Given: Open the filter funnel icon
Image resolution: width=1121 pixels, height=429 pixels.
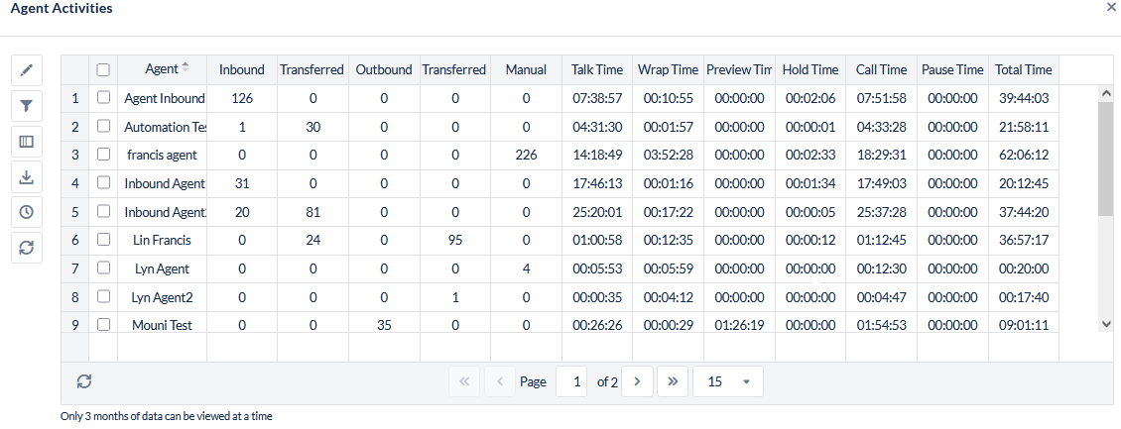Looking at the screenshot, I should click(x=27, y=105).
